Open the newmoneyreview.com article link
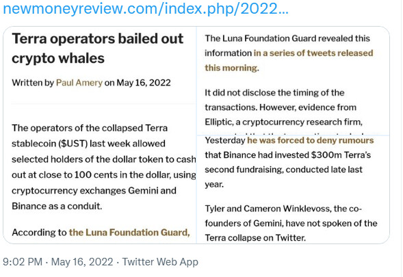 point(146,10)
